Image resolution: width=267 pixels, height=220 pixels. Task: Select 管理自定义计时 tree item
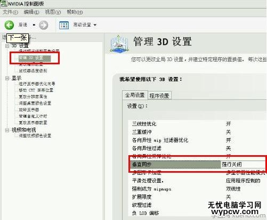pyautogui.click(x=33, y=116)
